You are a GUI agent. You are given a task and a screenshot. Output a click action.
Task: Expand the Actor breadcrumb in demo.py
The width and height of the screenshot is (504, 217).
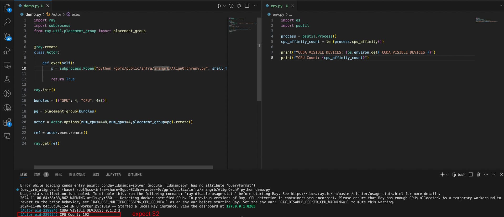[x=56, y=14]
